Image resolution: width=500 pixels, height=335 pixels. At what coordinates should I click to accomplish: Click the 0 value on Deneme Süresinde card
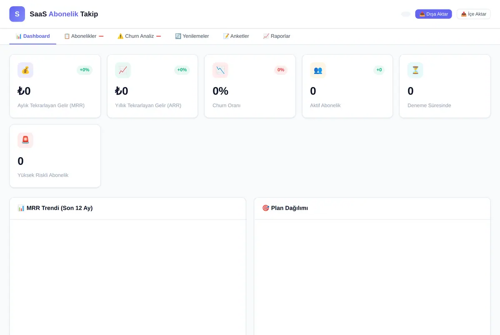point(411,91)
